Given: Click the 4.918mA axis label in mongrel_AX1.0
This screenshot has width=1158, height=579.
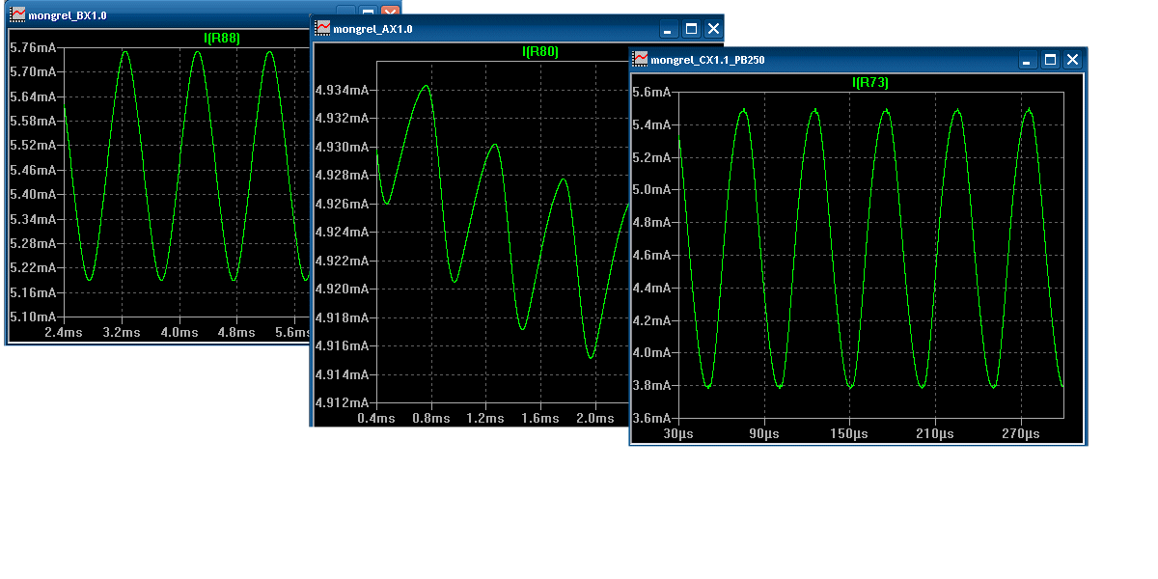Looking at the screenshot, I should (x=342, y=317).
